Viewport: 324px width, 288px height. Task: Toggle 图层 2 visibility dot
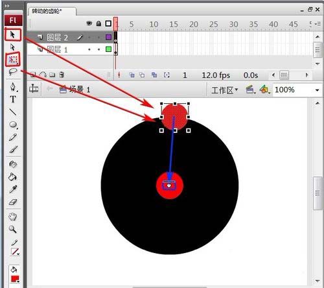coord(89,38)
